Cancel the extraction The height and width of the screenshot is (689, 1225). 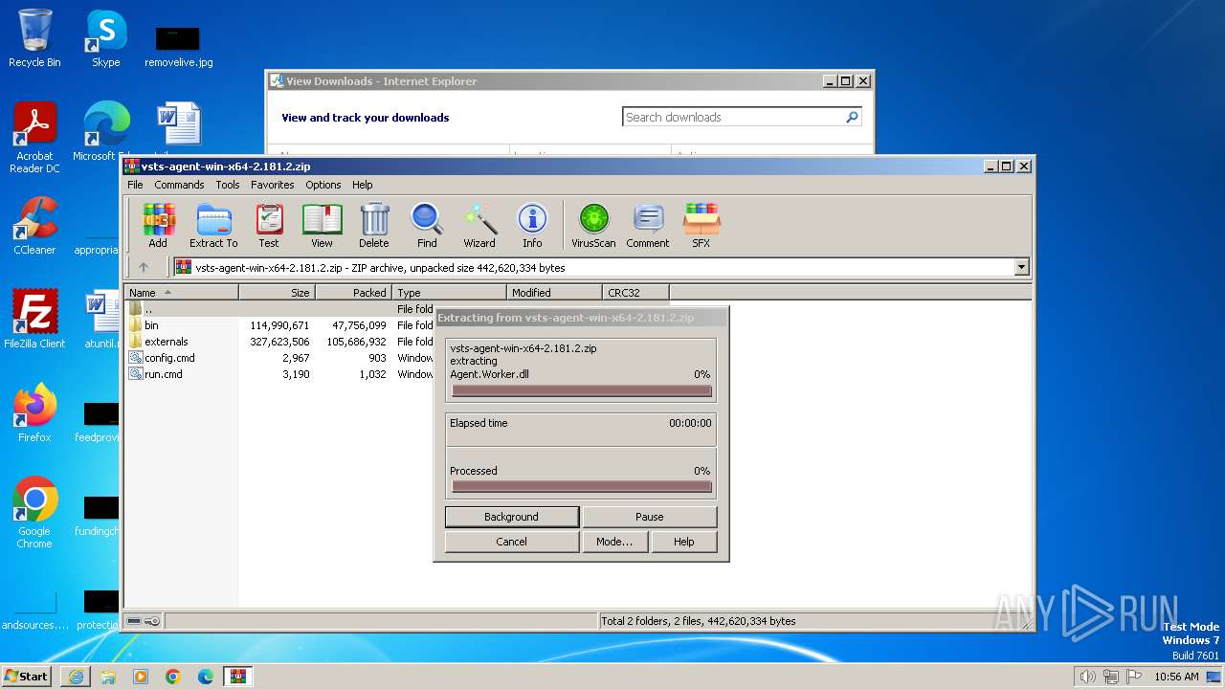pyautogui.click(x=512, y=542)
